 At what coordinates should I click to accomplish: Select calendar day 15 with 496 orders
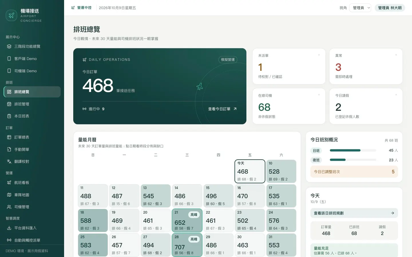tap(218, 196)
